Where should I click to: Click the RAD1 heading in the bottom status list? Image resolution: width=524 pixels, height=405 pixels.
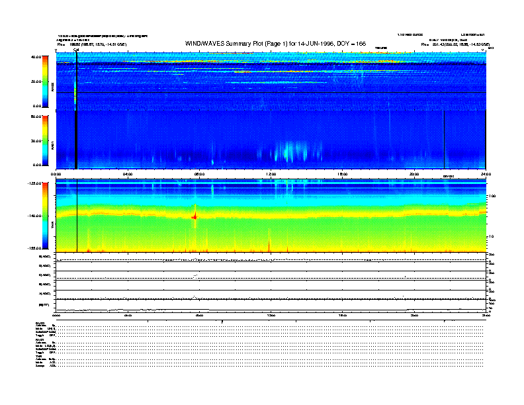click(x=40, y=340)
